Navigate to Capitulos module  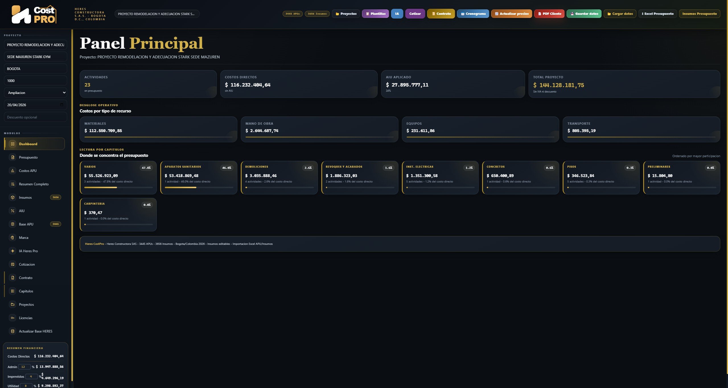coord(34,291)
